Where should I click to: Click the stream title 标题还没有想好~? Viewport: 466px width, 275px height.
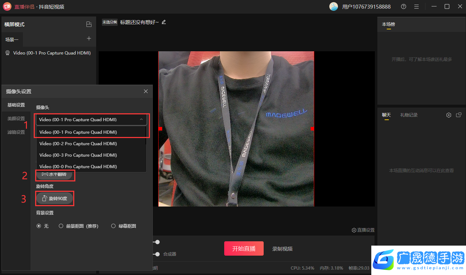pos(140,22)
